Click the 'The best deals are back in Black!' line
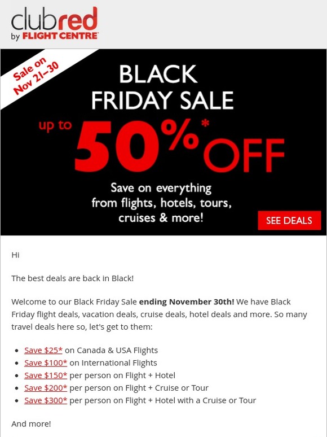 pyautogui.click(x=73, y=278)
